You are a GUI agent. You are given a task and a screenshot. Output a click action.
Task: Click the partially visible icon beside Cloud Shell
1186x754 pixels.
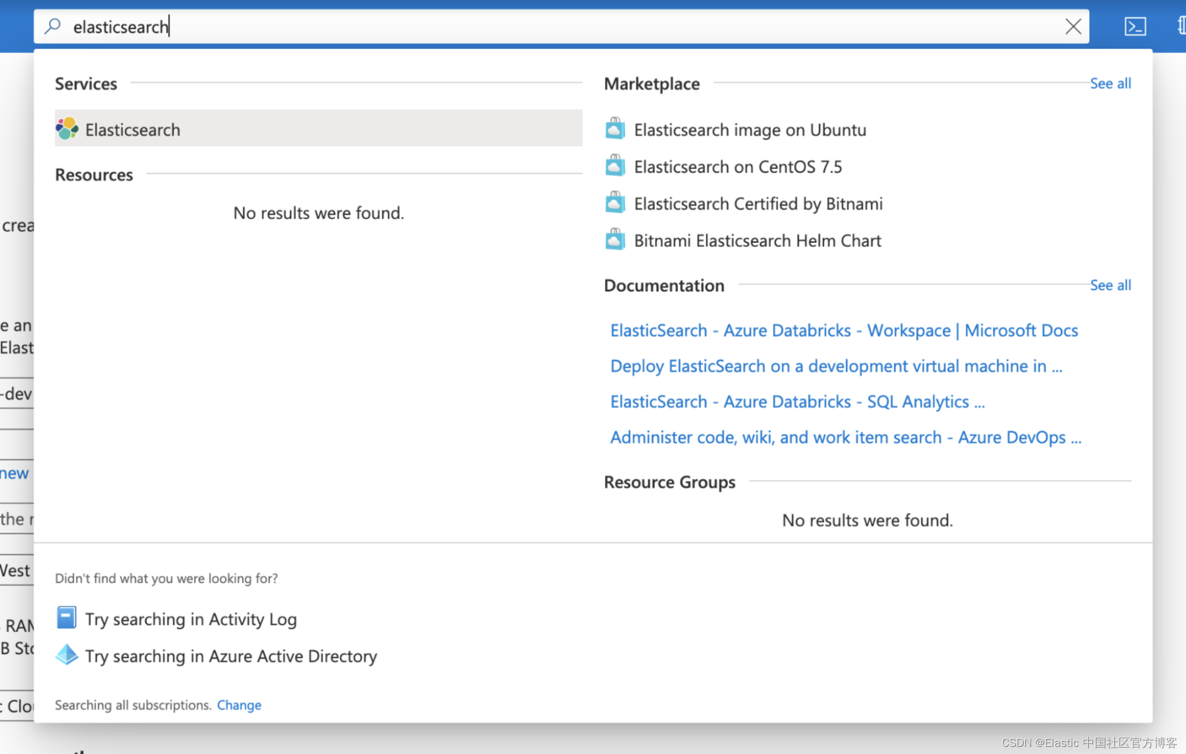tap(1179, 26)
